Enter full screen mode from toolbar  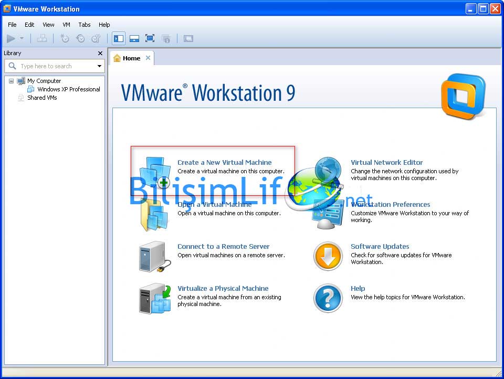(150, 38)
